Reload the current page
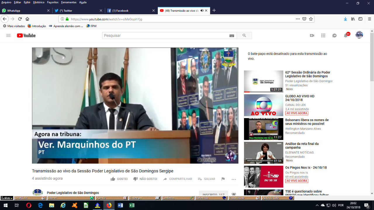This screenshot has width=374, height=210. [20, 19]
